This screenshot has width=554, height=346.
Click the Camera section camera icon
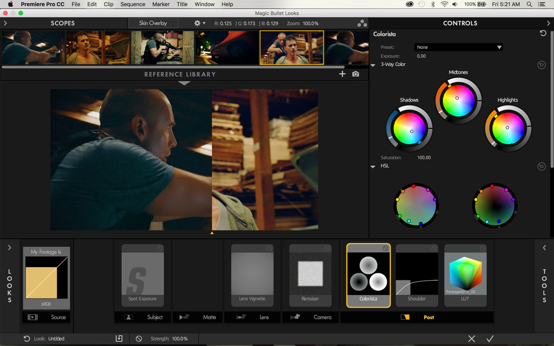click(x=295, y=317)
